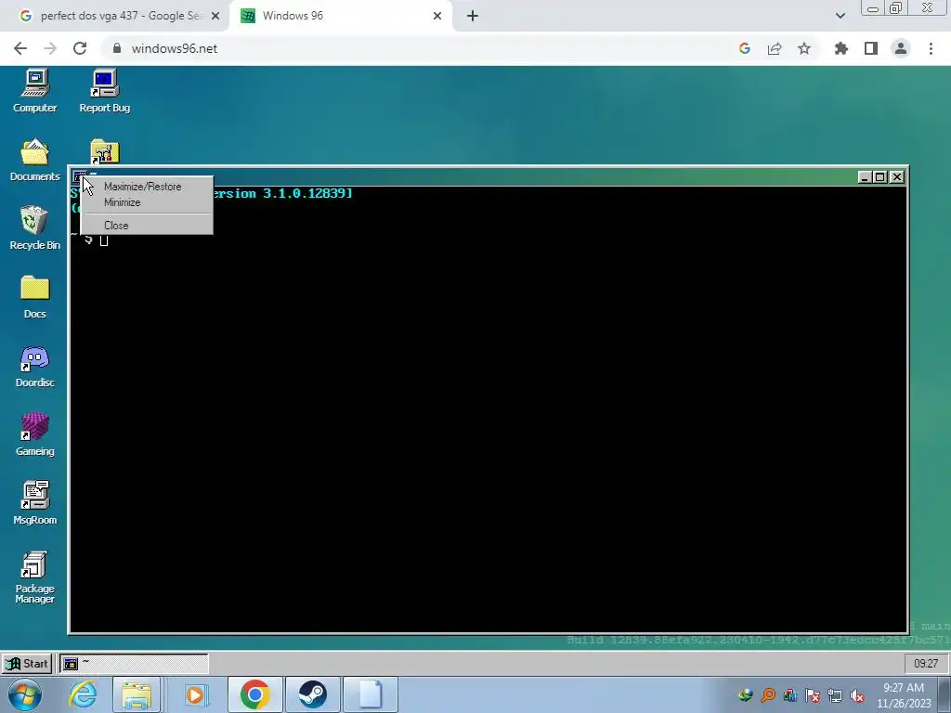Close the Windows 96 browser tab
This screenshot has width=951, height=713.
pos(437,16)
